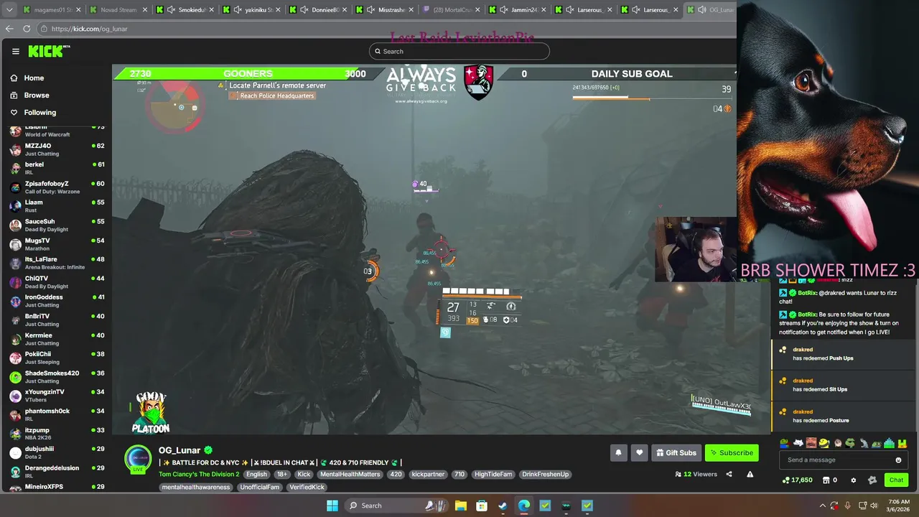Select the HighTideFam tag
The height and width of the screenshot is (517, 919).
pyautogui.click(x=493, y=474)
